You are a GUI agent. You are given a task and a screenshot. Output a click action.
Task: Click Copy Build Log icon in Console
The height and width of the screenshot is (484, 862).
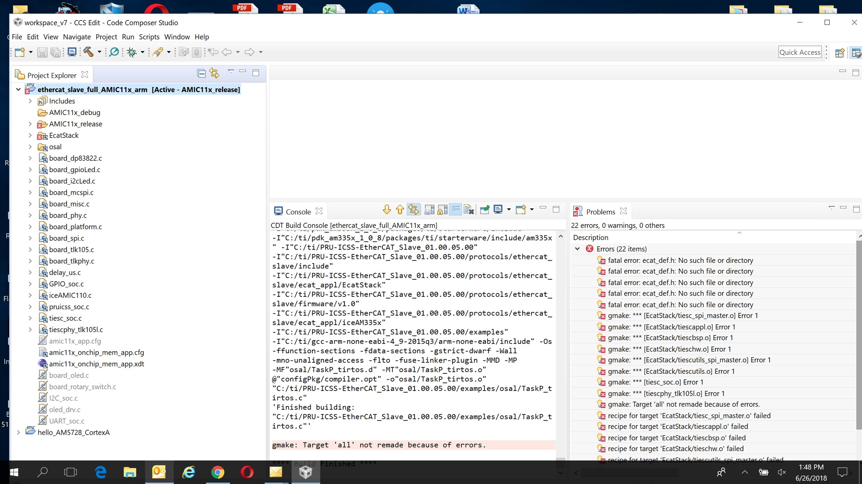point(429,210)
